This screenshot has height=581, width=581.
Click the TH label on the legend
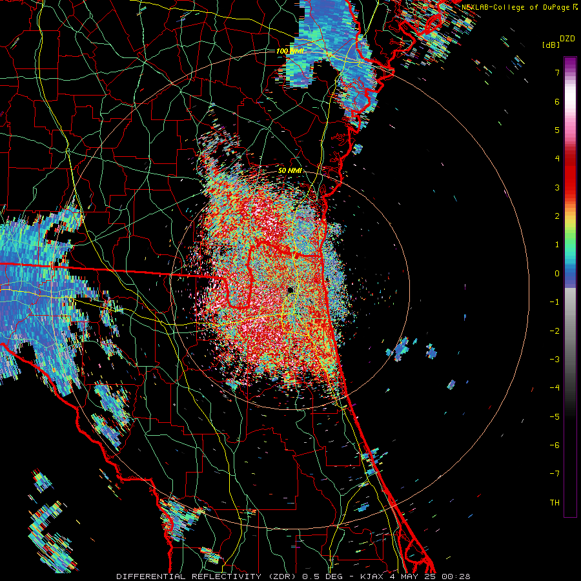pyautogui.click(x=555, y=503)
